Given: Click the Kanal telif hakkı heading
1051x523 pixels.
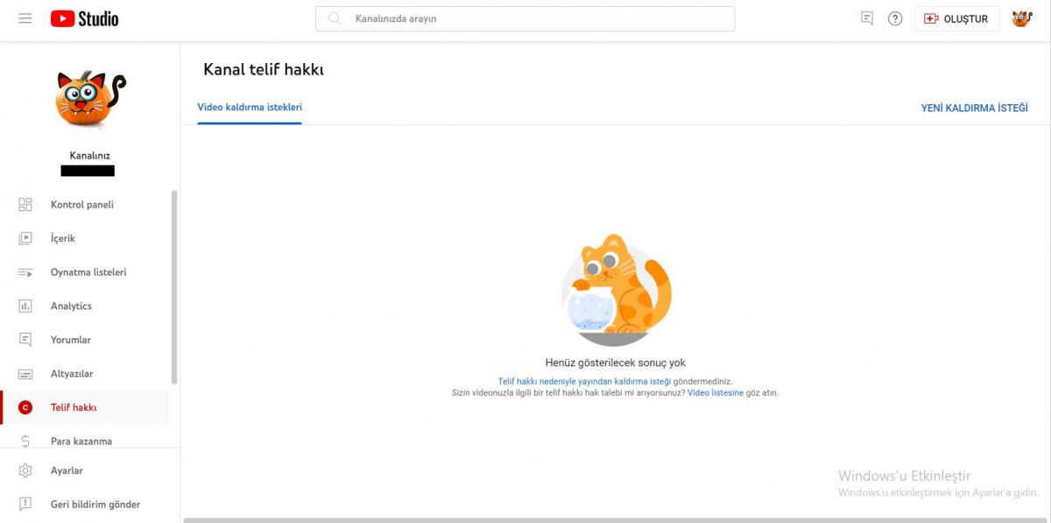Looking at the screenshot, I should [264, 69].
